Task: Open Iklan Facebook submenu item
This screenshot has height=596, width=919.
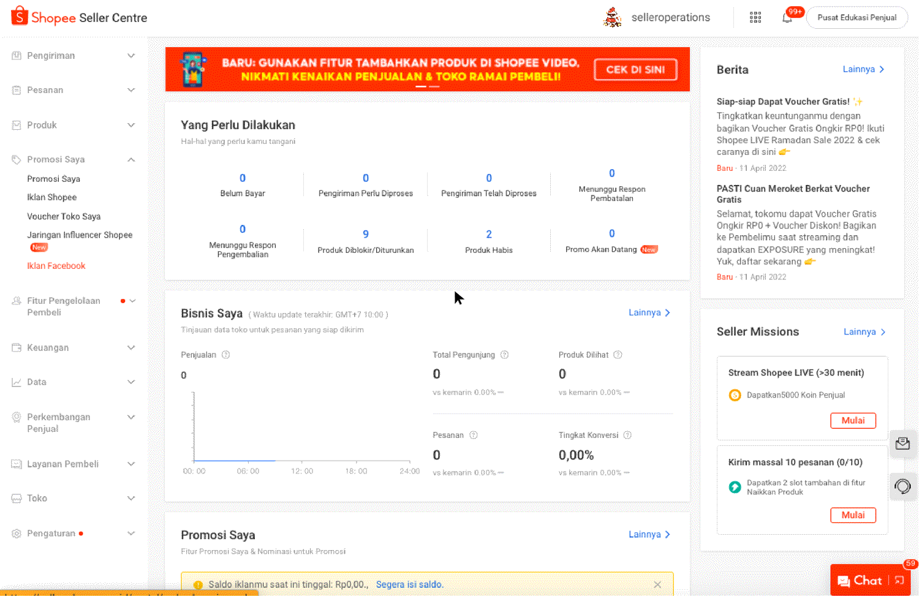Action: click(x=56, y=266)
